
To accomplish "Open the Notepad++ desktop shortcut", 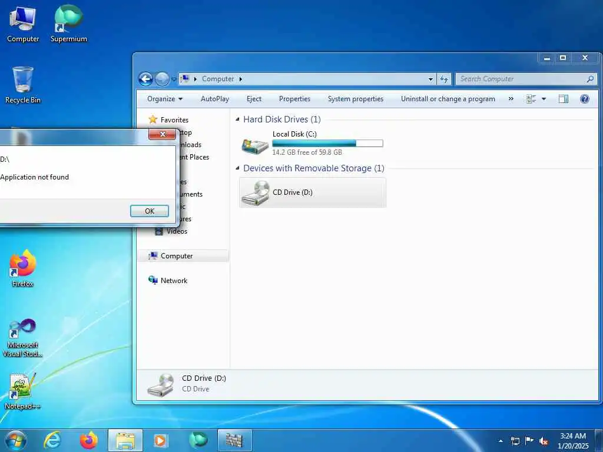I will (x=23, y=391).
